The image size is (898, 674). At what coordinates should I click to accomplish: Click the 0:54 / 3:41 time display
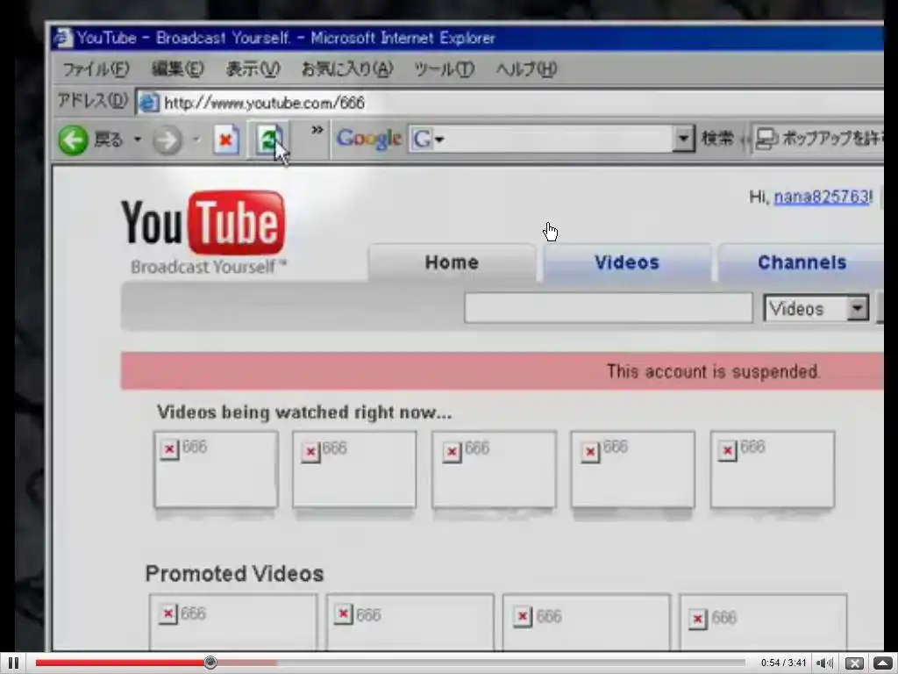tap(783, 663)
